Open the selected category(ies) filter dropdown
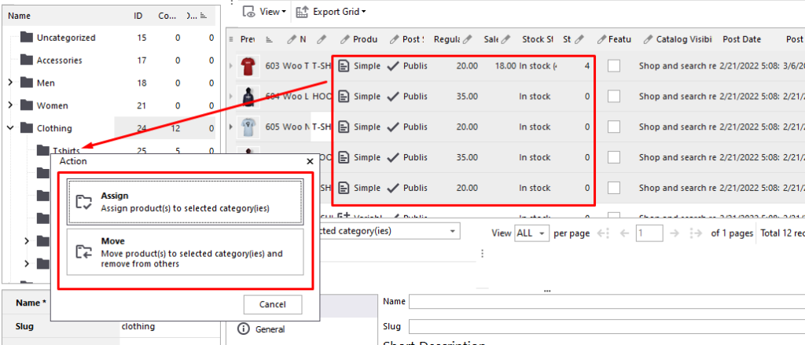 point(452,232)
